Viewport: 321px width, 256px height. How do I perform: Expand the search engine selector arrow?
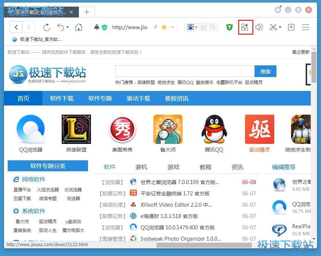click(x=196, y=27)
